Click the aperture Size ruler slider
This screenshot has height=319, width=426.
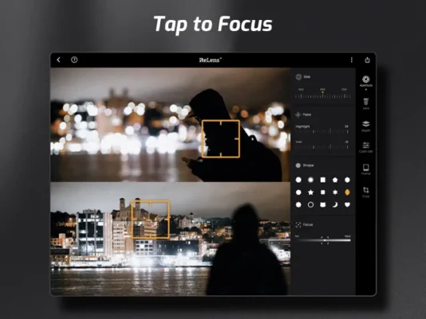click(323, 96)
